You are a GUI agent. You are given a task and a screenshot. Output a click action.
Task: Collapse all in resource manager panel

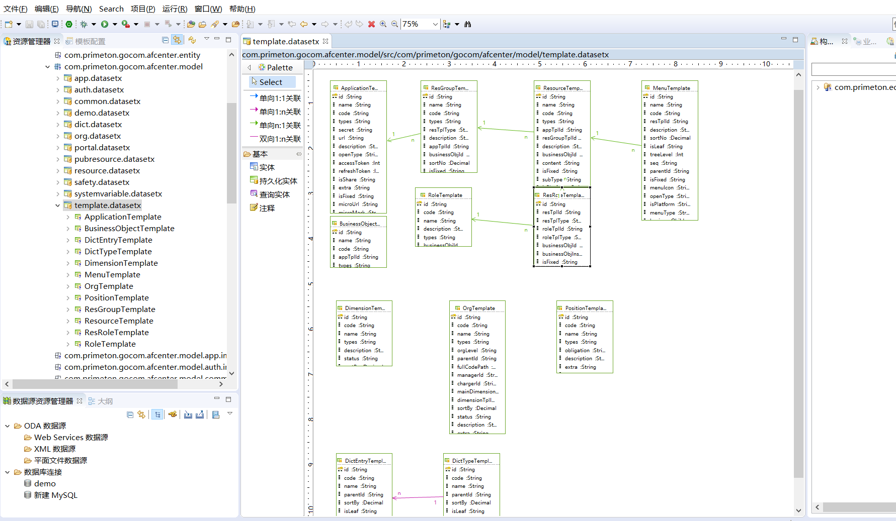(166, 40)
